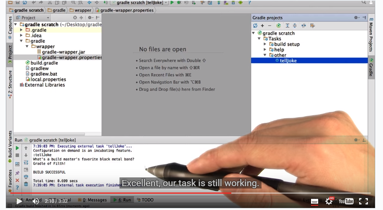
Task: Click gradle-wrapper.properties breadcrumb
Action: (124, 10)
